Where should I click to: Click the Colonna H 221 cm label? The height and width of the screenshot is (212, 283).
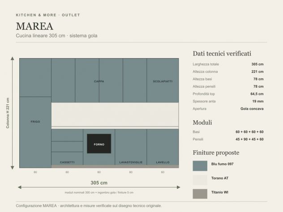[x=8, y=113]
